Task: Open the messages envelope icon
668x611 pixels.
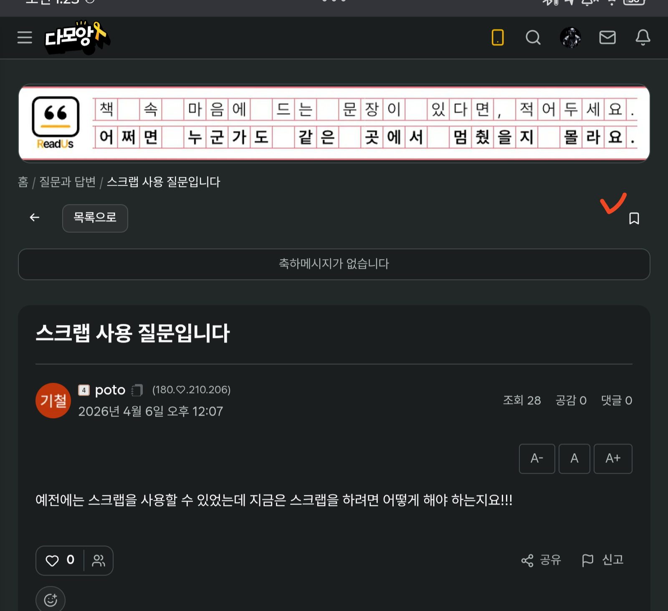Action: coord(607,38)
